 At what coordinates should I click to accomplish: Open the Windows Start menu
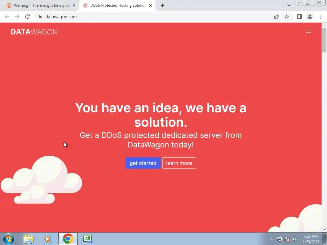click(x=9, y=239)
